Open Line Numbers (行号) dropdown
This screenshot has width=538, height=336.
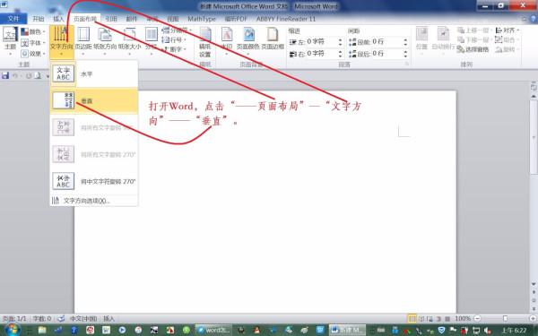coord(174,39)
